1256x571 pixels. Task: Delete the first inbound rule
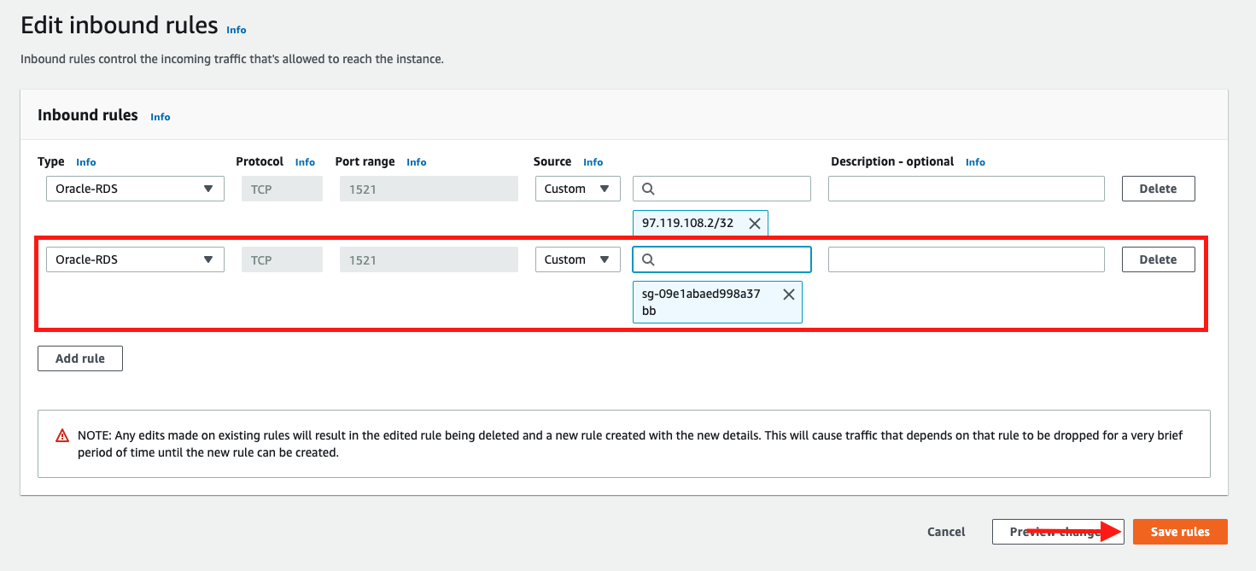[1158, 189]
